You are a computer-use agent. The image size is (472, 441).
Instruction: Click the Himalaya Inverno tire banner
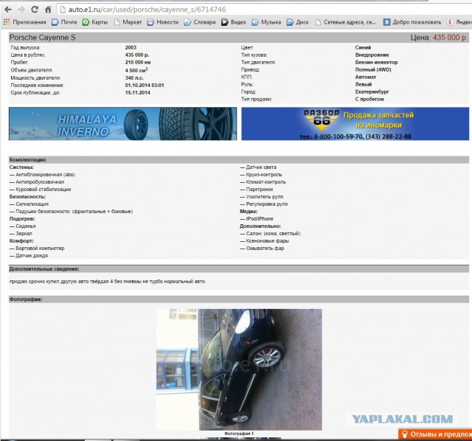pyautogui.click(x=123, y=124)
